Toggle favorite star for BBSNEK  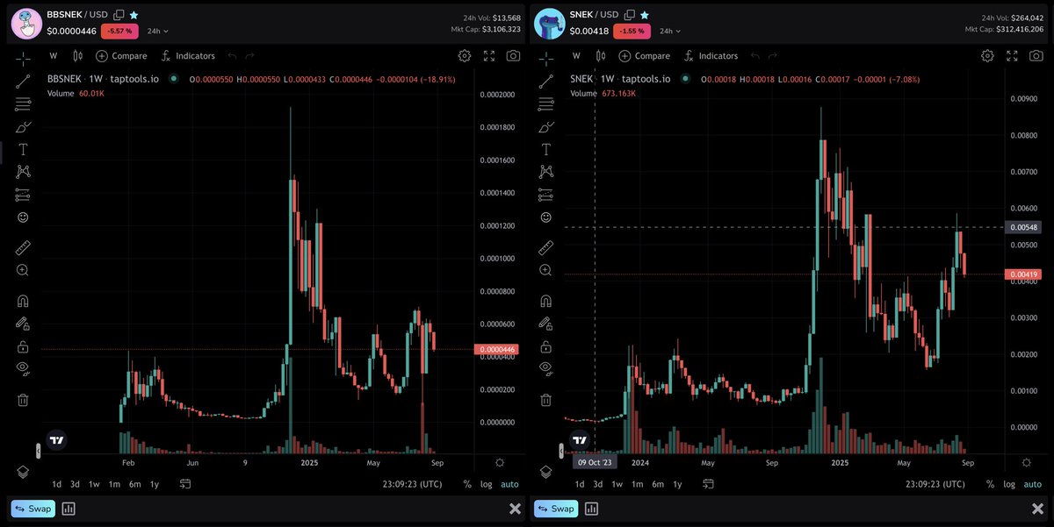point(134,15)
